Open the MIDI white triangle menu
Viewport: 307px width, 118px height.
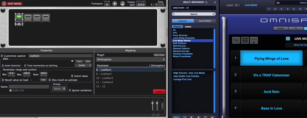(x=72, y=61)
